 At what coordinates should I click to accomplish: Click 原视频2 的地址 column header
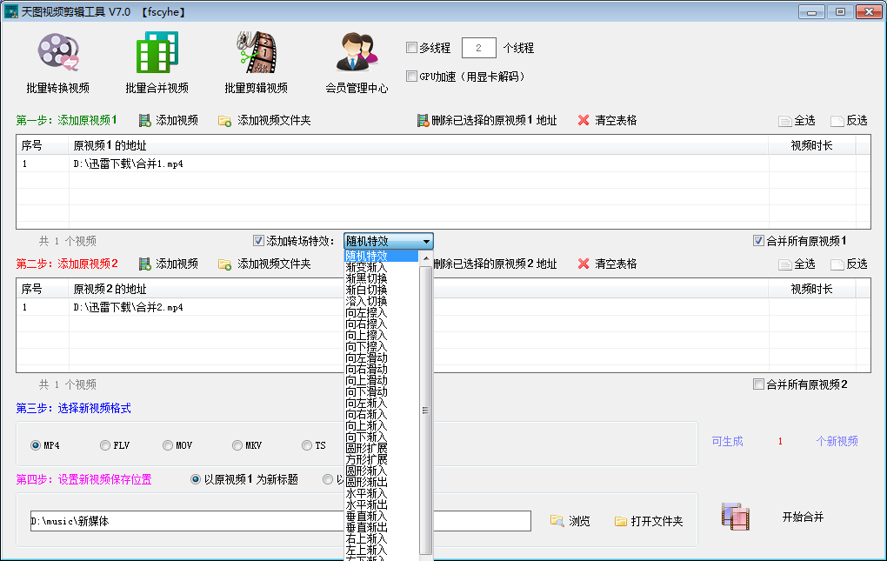(418, 289)
